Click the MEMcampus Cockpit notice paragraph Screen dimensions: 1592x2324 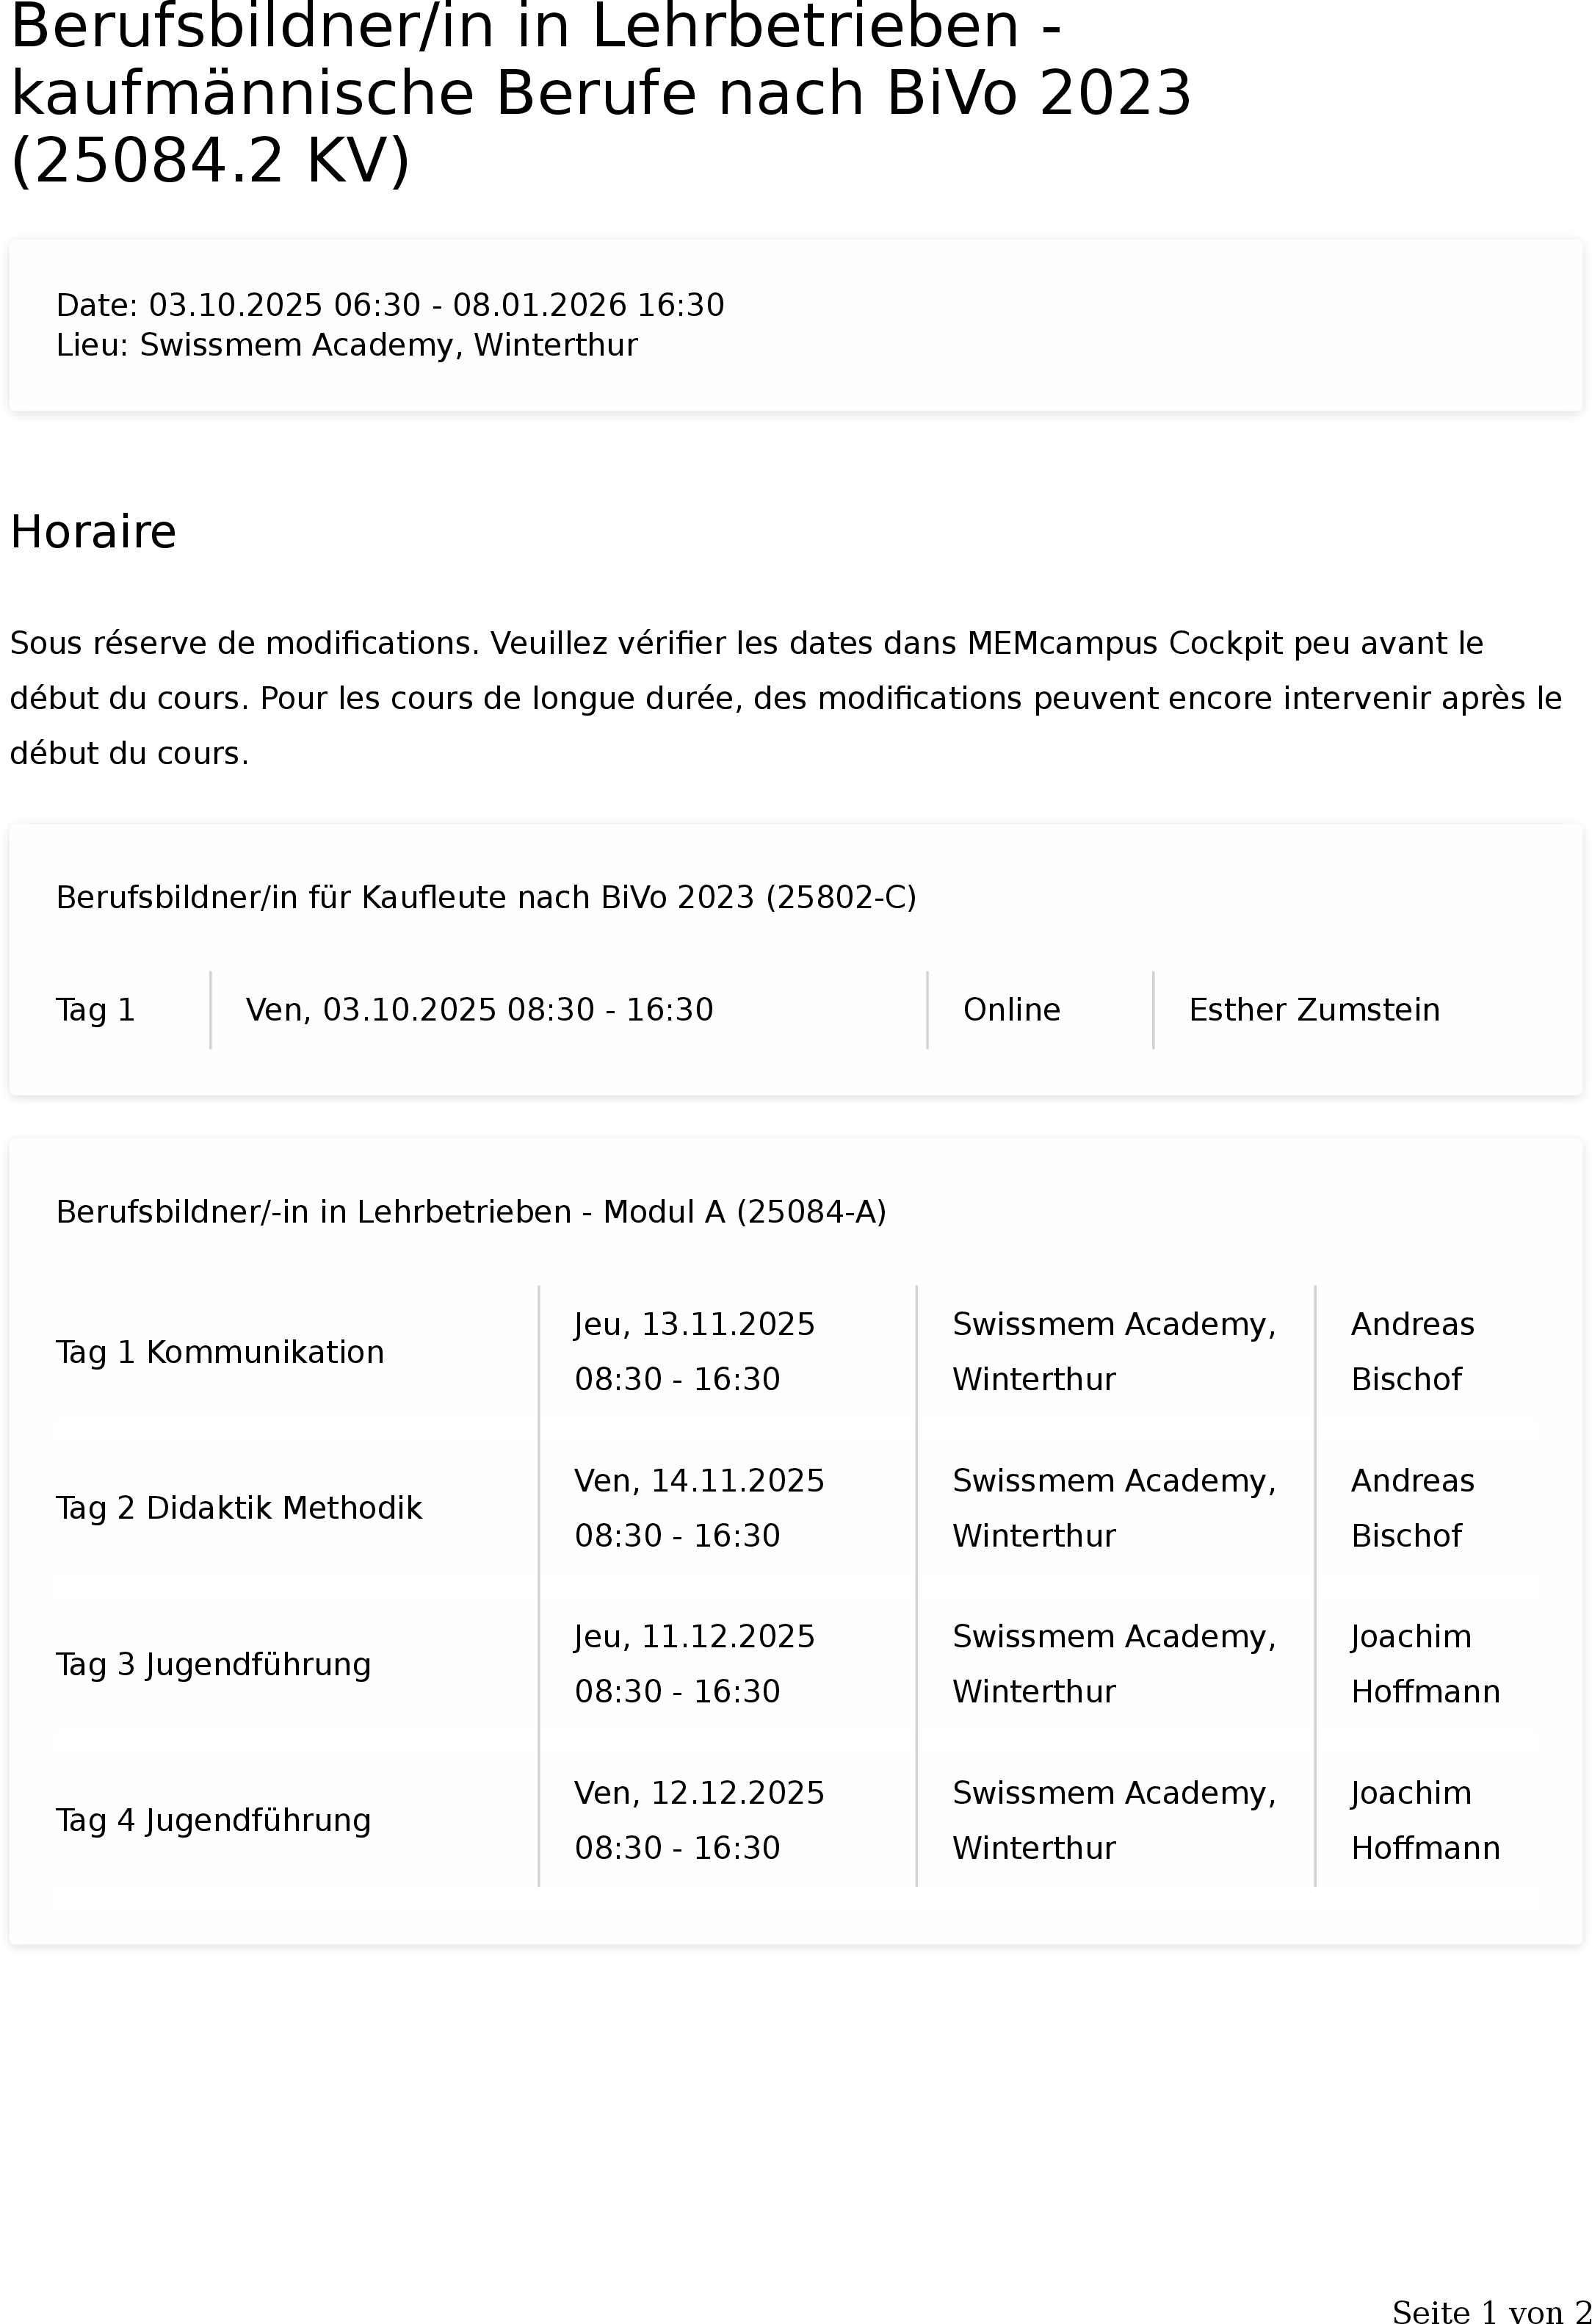tap(786, 698)
